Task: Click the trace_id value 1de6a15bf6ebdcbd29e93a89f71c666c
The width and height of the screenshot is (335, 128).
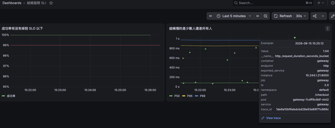Action: point(302,109)
